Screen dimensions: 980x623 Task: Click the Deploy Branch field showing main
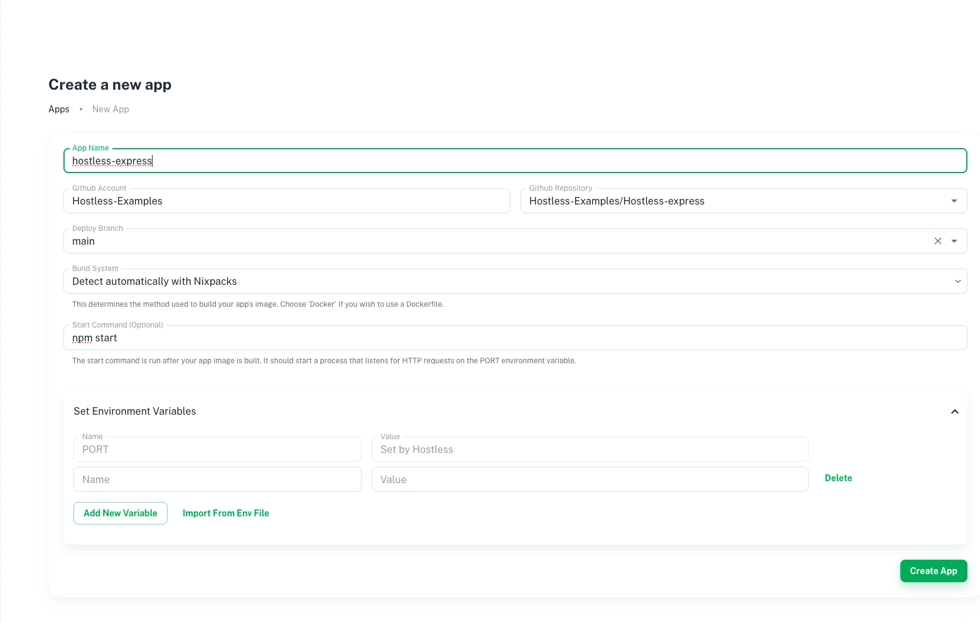[x=515, y=241]
